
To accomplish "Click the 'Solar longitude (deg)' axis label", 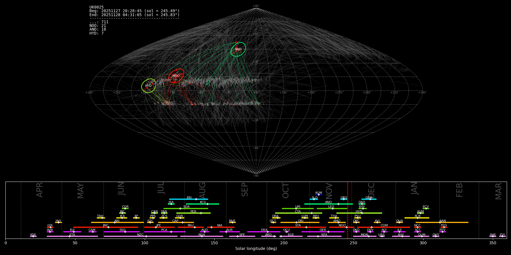I will coord(256,248).
